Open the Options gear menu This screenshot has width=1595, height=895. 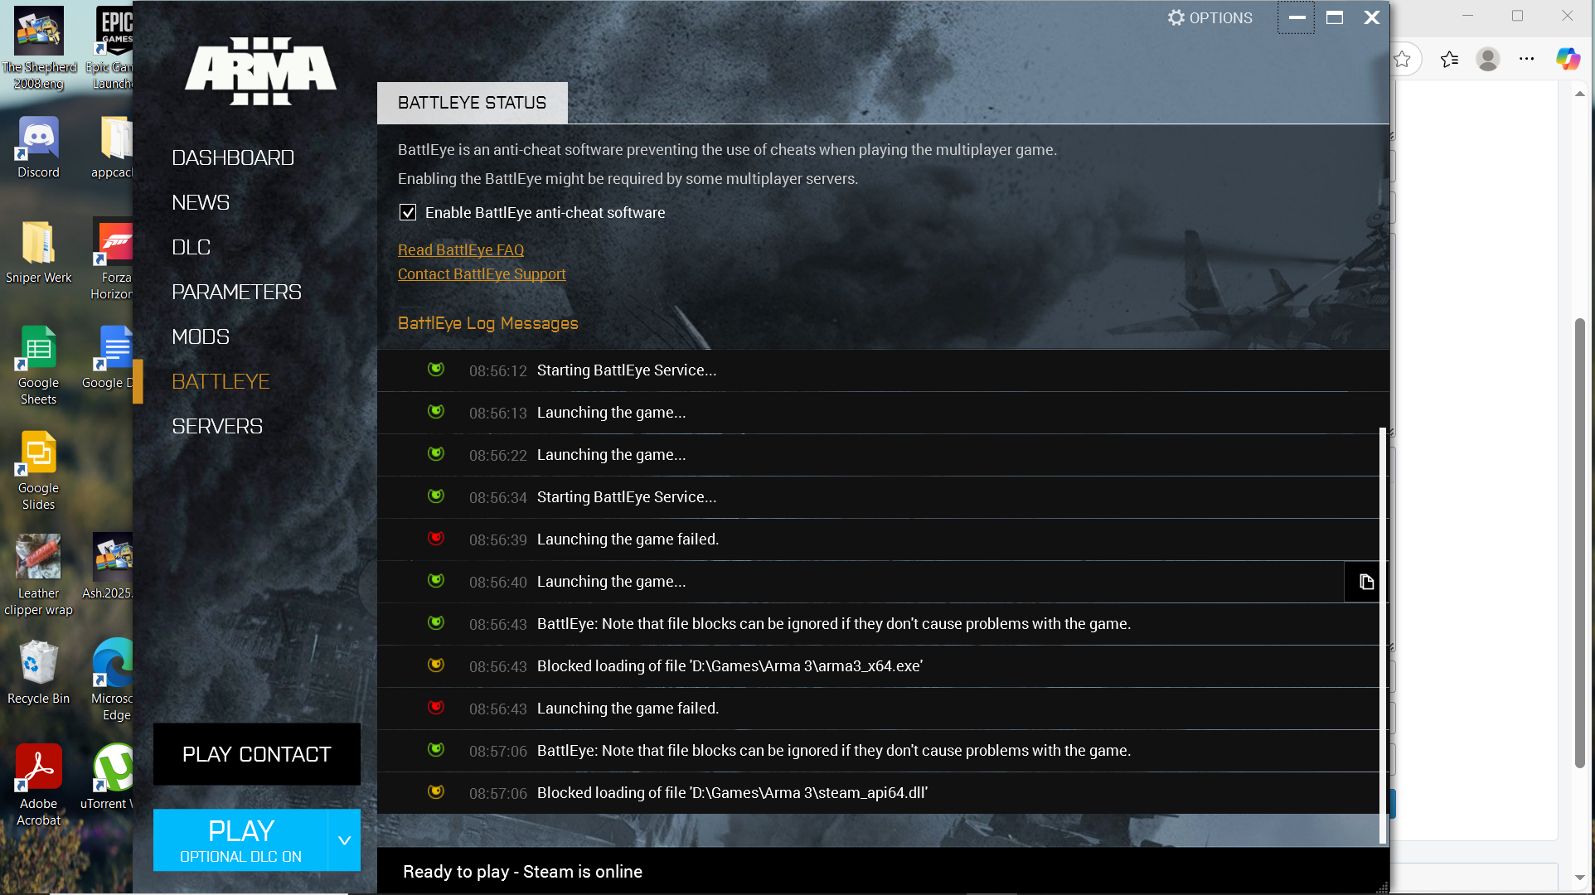[x=1210, y=17]
